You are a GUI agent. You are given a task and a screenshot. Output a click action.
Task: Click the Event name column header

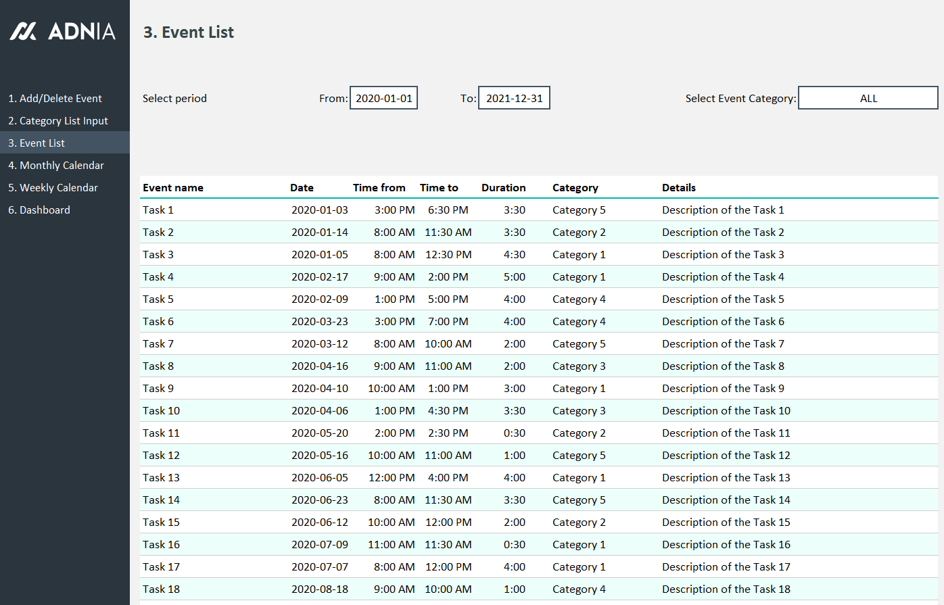pos(173,187)
